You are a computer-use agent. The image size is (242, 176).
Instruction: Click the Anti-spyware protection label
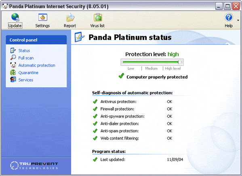[x=122, y=116]
